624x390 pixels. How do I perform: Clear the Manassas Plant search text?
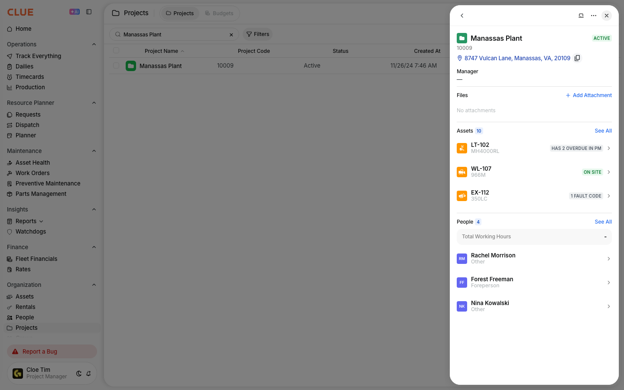[231, 35]
